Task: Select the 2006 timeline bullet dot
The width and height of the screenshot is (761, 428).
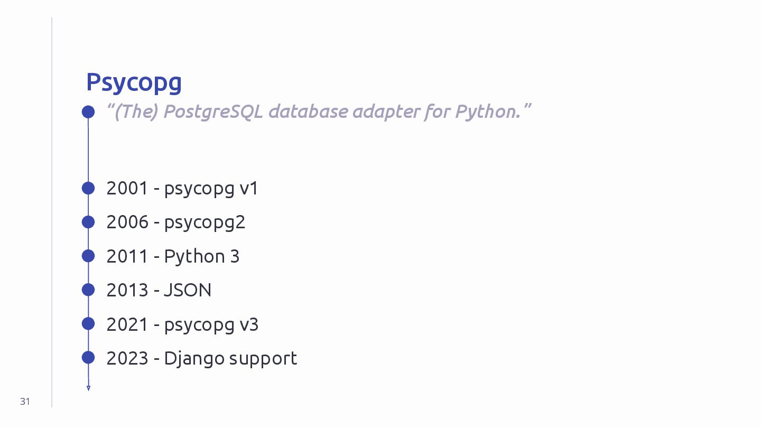Action: coord(88,222)
